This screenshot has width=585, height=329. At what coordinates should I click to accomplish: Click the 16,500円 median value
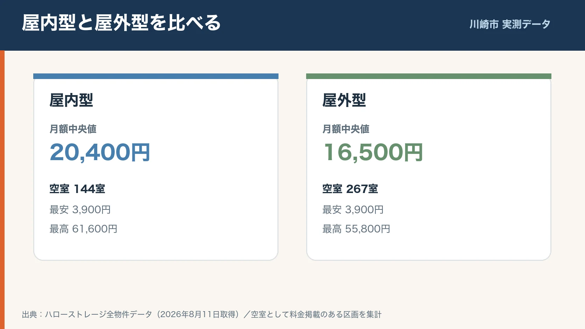pos(373,152)
